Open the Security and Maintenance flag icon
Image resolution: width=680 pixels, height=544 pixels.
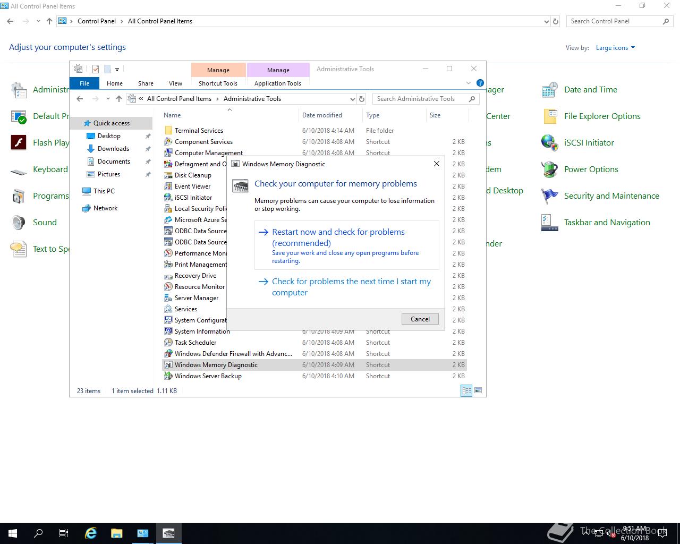tap(549, 196)
